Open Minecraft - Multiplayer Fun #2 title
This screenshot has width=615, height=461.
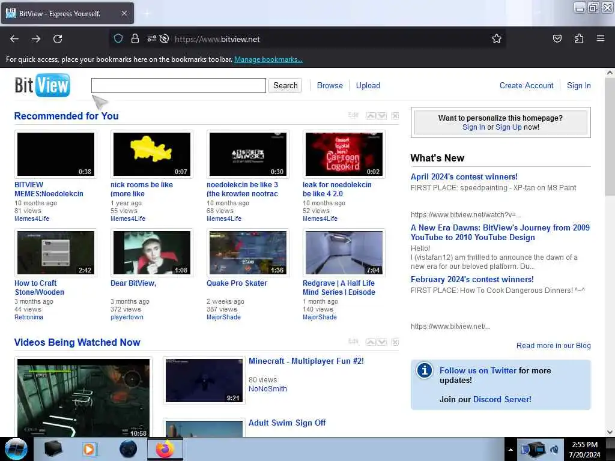click(x=306, y=361)
